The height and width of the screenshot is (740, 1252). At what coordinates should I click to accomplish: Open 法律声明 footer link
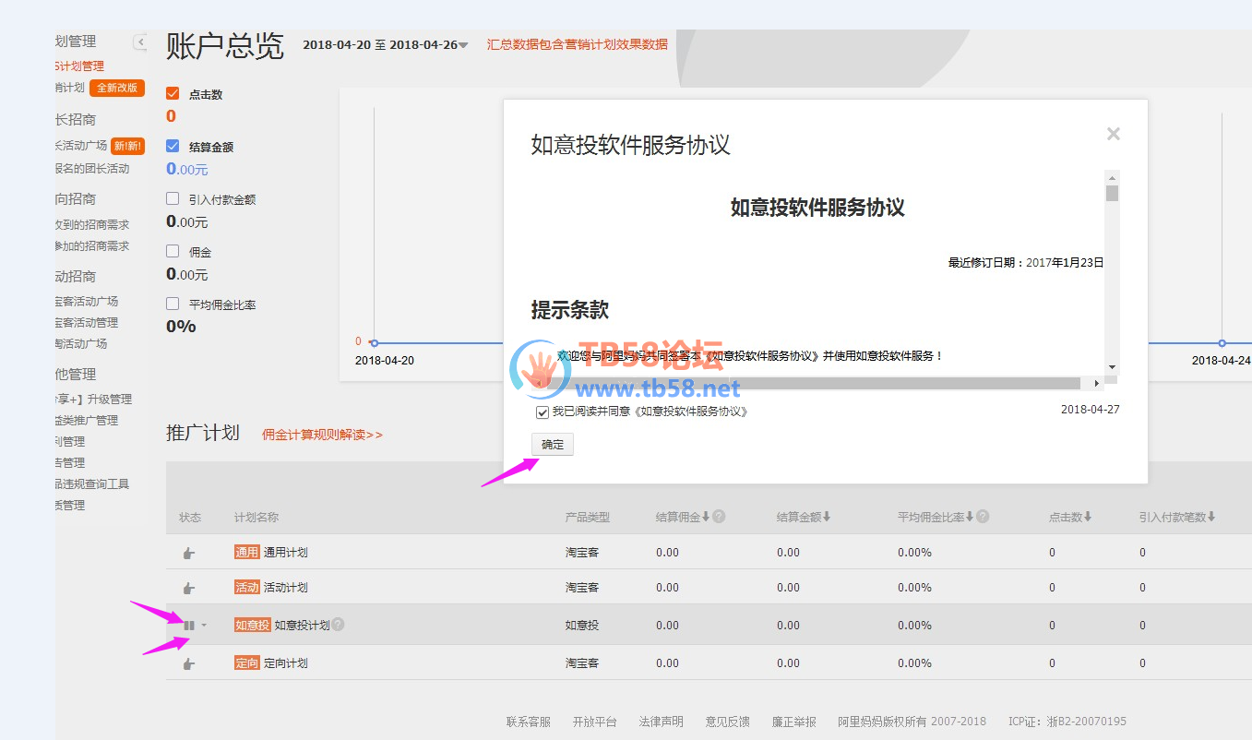(x=662, y=722)
